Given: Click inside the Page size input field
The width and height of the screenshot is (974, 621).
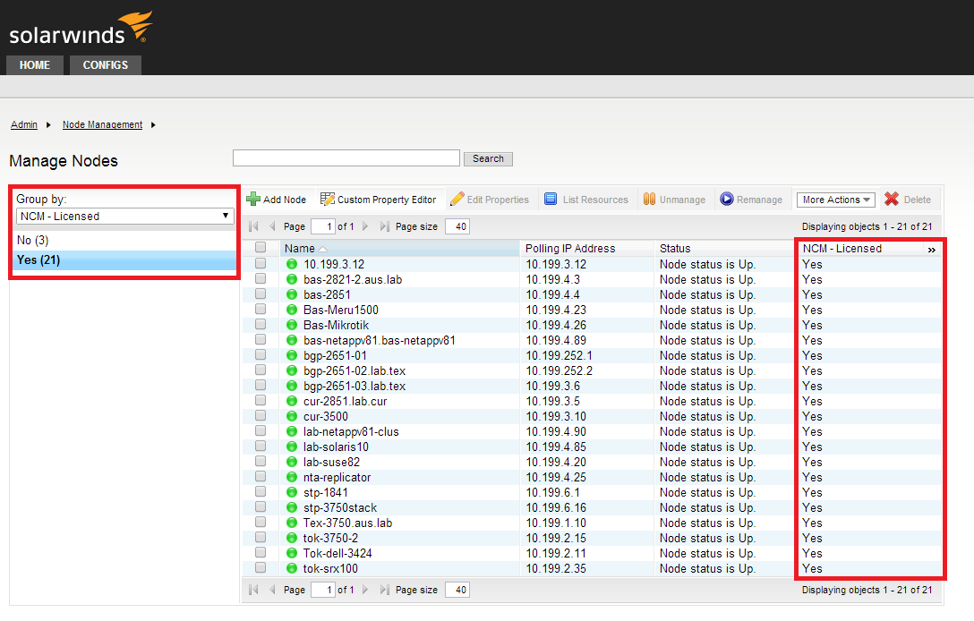Looking at the screenshot, I should (x=457, y=226).
